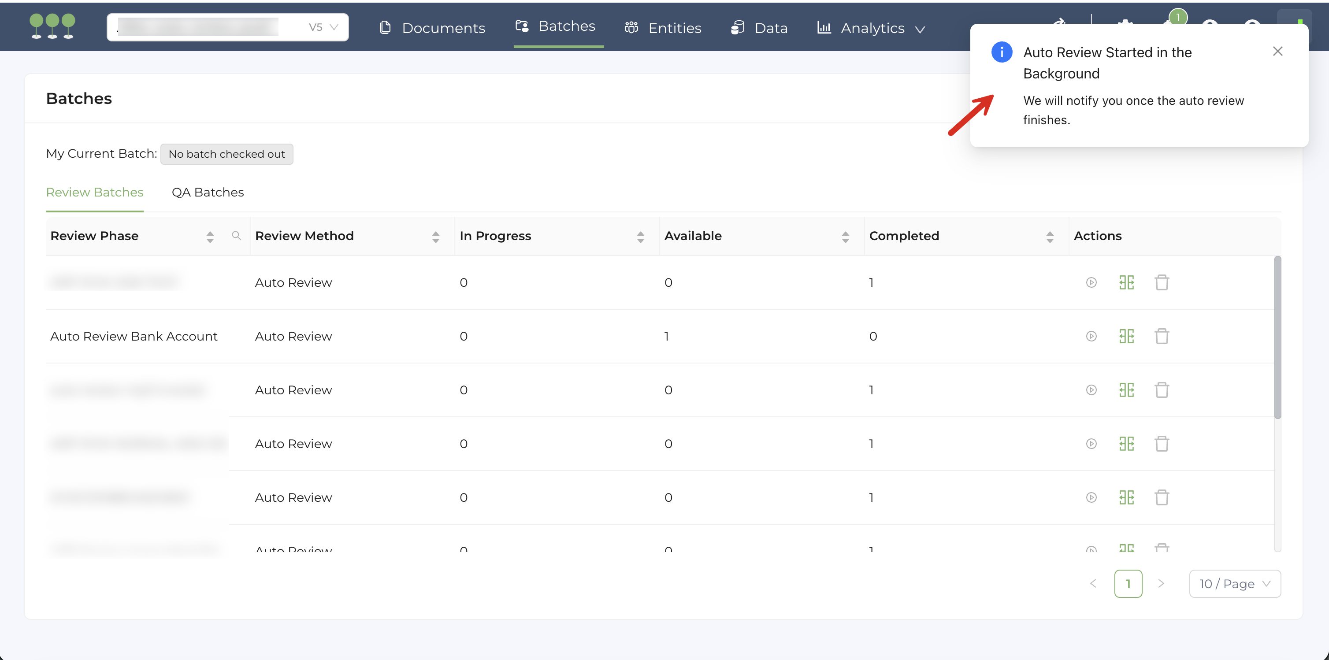Go to page 1 in pagination

[1128, 584]
